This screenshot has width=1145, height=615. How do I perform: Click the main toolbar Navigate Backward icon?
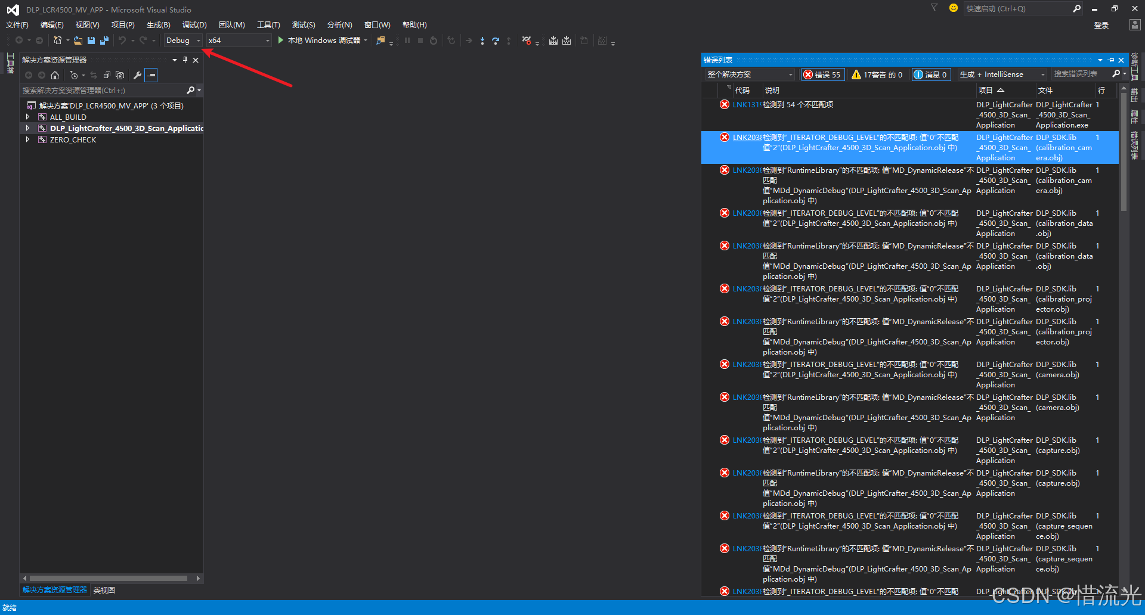point(19,41)
